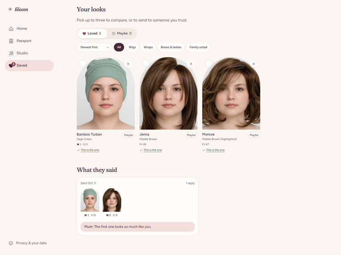Open the Studio wand icon
The height and width of the screenshot is (255, 341).
click(x=11, y=53)
